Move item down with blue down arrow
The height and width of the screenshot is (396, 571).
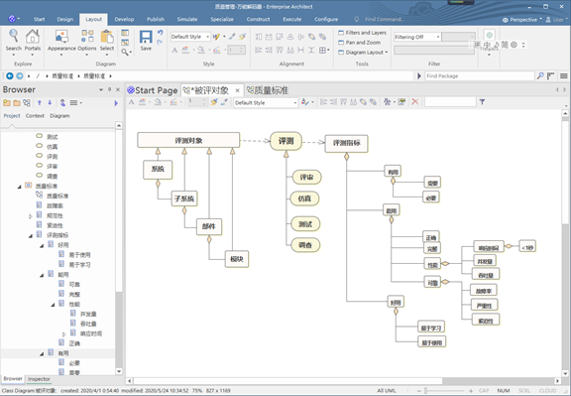click(x=50, y=103)
